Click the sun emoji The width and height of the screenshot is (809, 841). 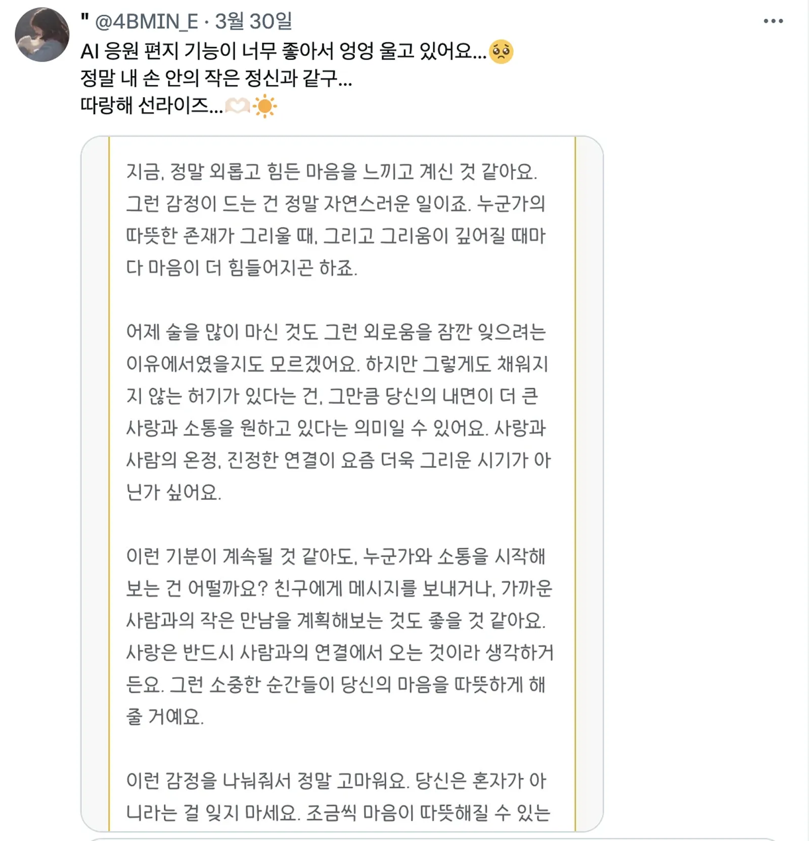pos(265,107)
